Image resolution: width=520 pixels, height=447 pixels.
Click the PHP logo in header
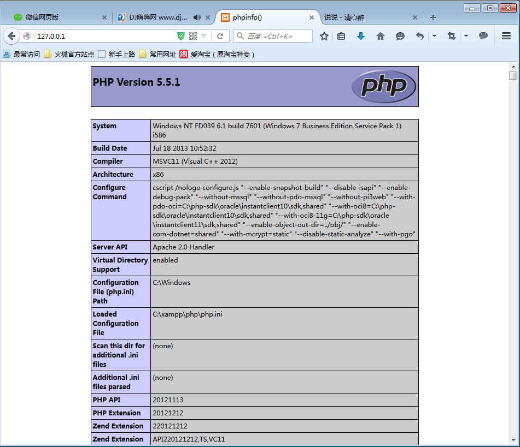(x=383, y=86)
